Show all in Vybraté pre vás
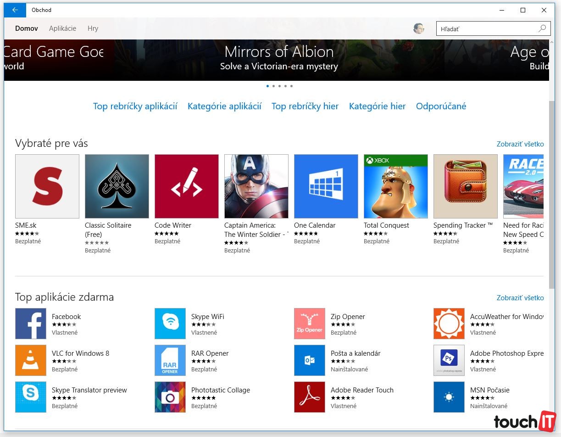 pyautogui.click(x=520, y=144)
